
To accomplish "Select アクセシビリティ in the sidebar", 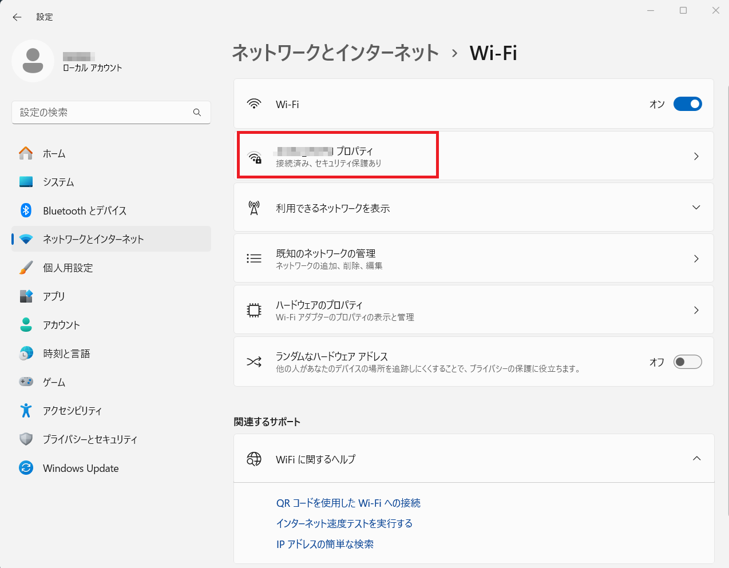I will click(111, 411).
